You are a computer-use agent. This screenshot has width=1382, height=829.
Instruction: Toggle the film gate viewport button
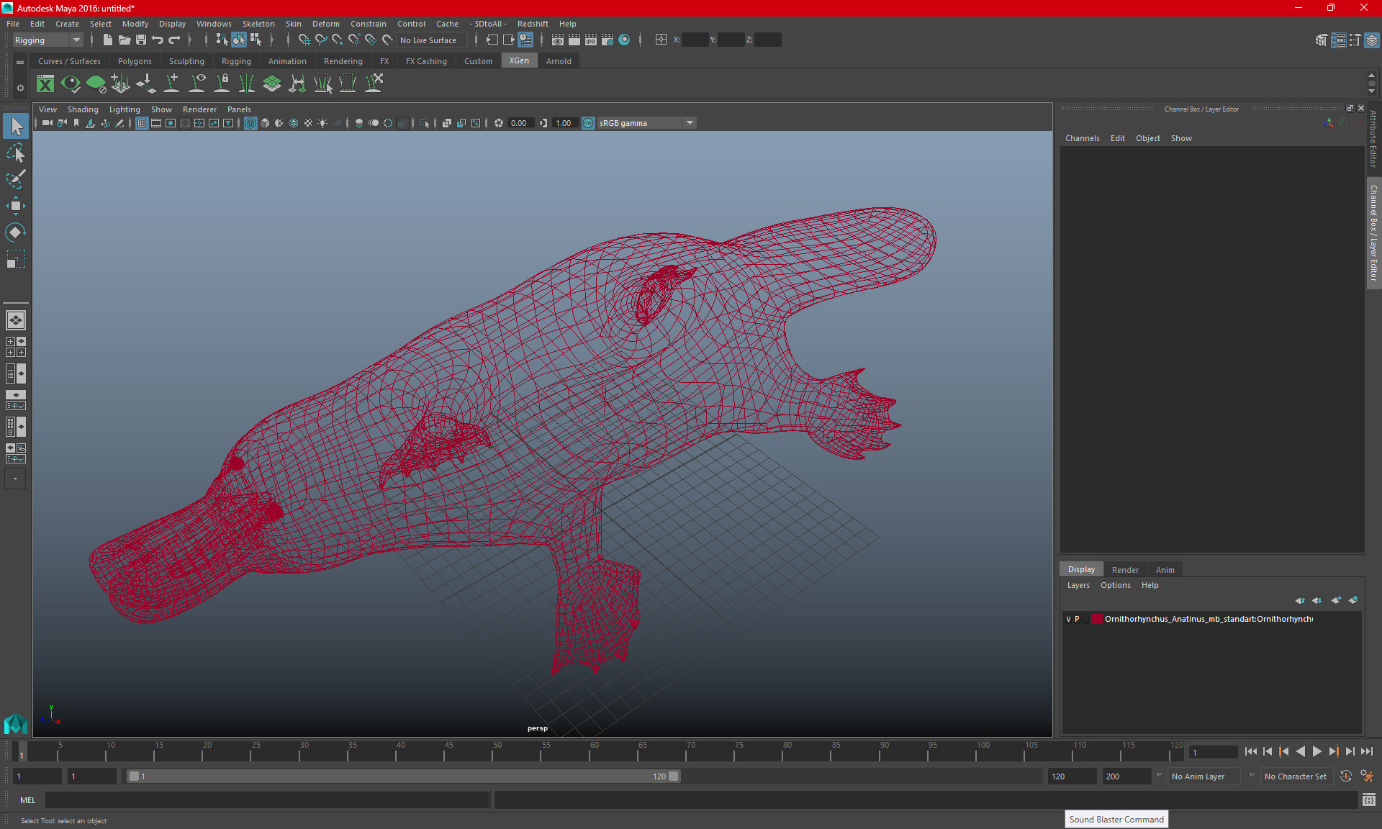(156, 123)
